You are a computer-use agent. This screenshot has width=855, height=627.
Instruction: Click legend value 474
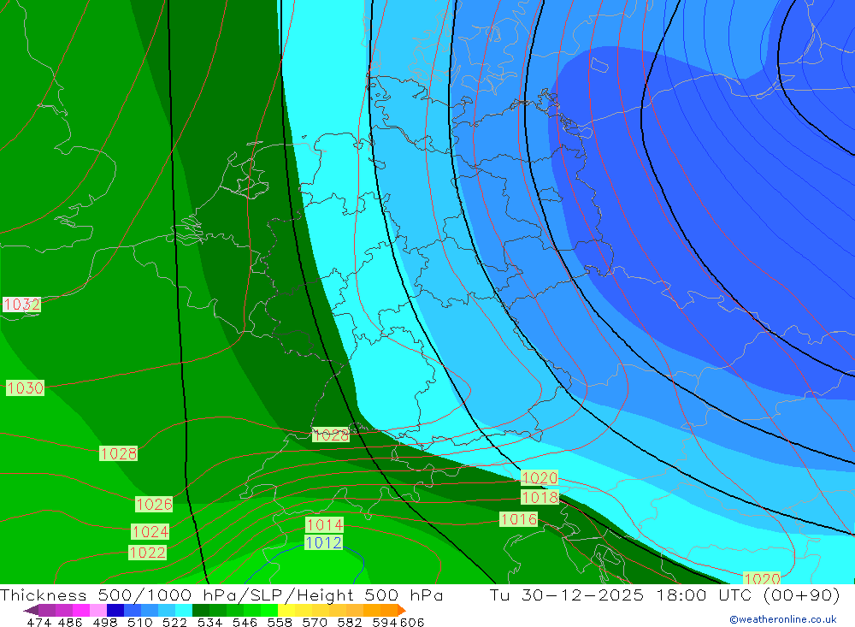coord(38,622)
